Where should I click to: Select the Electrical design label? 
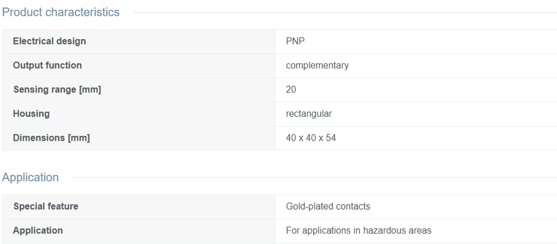click(49, 41)
